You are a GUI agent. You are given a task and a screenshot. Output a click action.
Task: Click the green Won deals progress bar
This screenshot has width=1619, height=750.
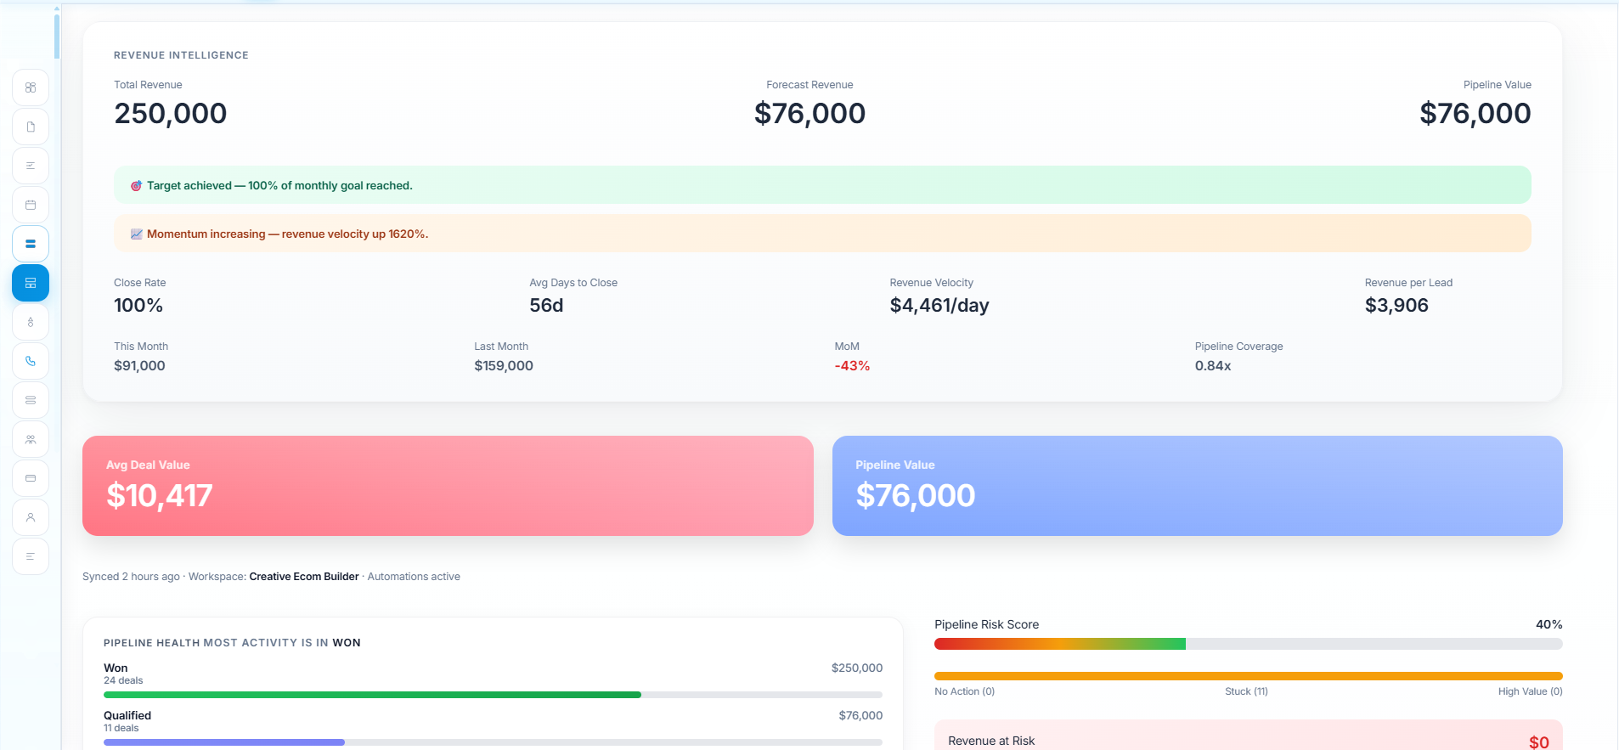[372, 695]
